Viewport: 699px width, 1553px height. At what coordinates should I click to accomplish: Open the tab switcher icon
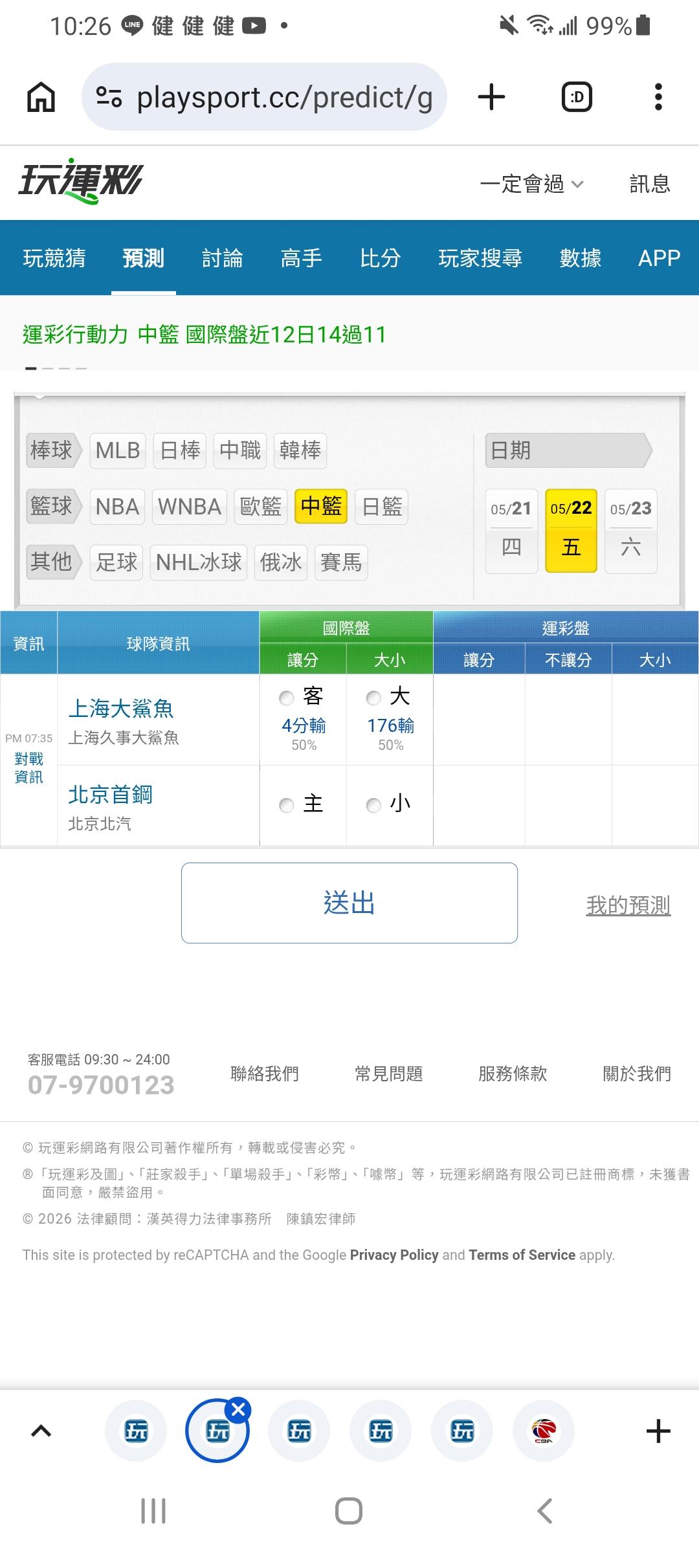(577, 97)
